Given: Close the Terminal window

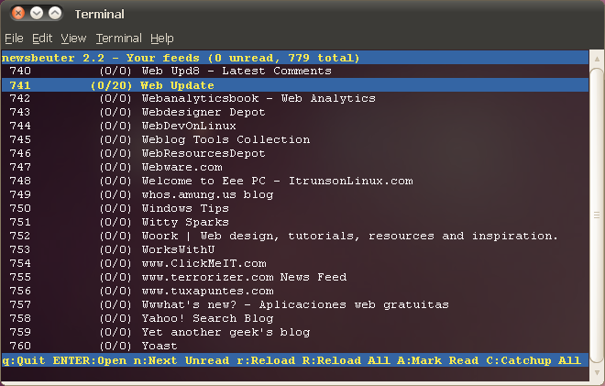Looking at the screenshot, I should pyautogui.click(x=18, y=14).
